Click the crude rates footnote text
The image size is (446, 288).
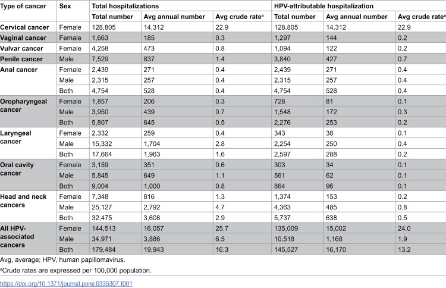click(x=76, y=270)
